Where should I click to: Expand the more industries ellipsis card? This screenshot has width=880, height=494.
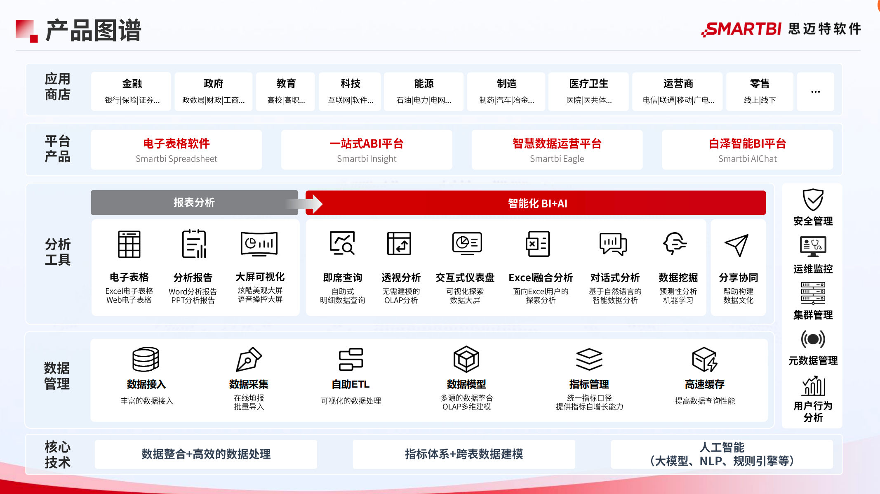coord(816,92)
